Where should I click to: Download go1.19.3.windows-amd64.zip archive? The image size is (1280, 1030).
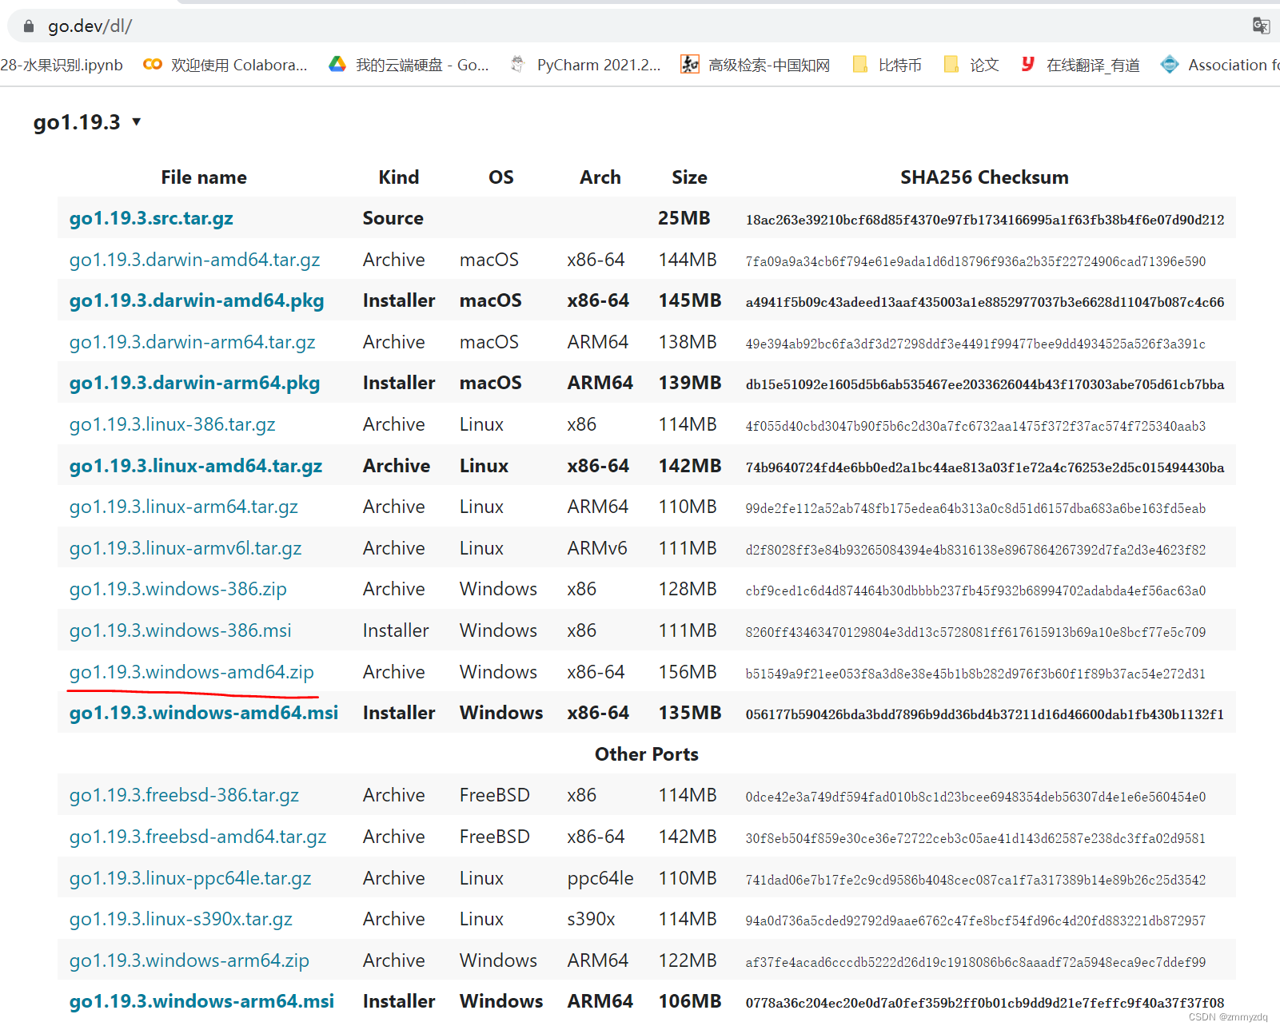[191, 672]
